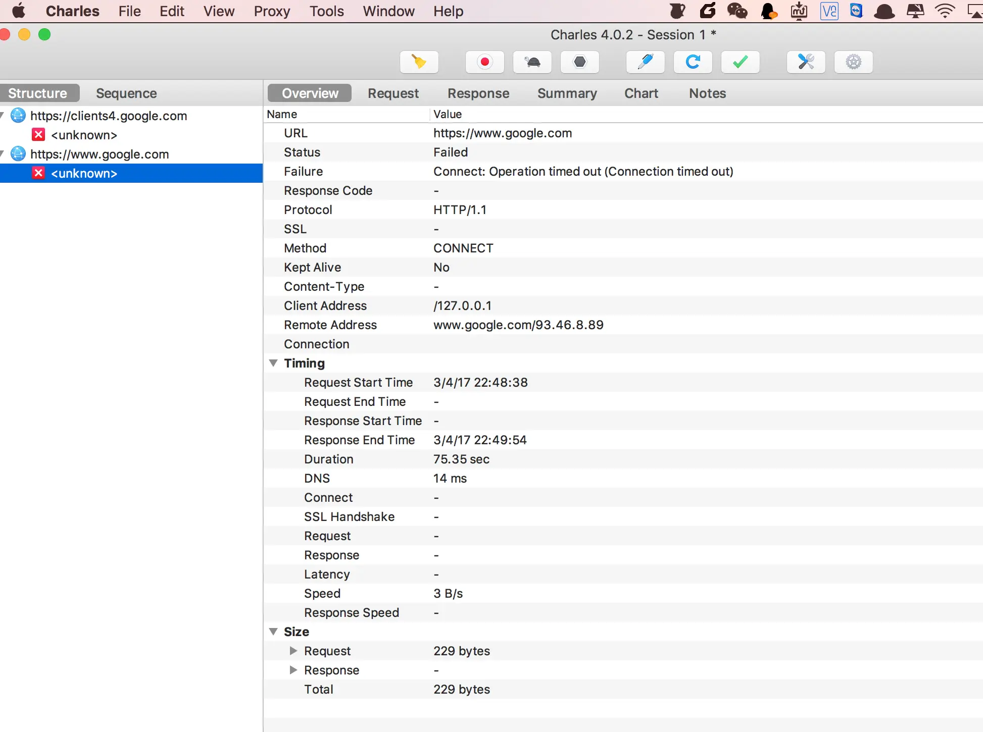Click the pen Compose icon
Image resolution: width=983 pixels, height=732 pixels.
click(645, 62)
